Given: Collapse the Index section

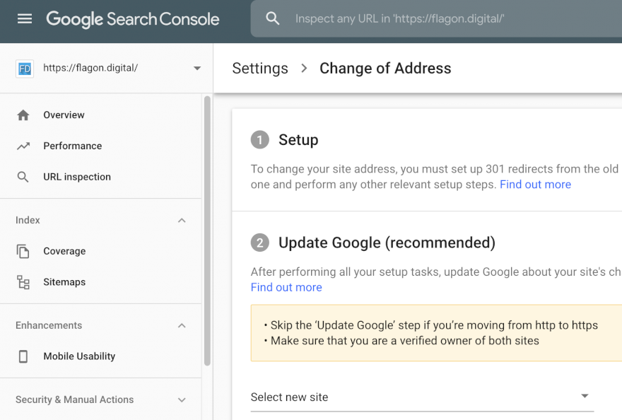Looking at the screenshot, I should [x=182, y=221].
